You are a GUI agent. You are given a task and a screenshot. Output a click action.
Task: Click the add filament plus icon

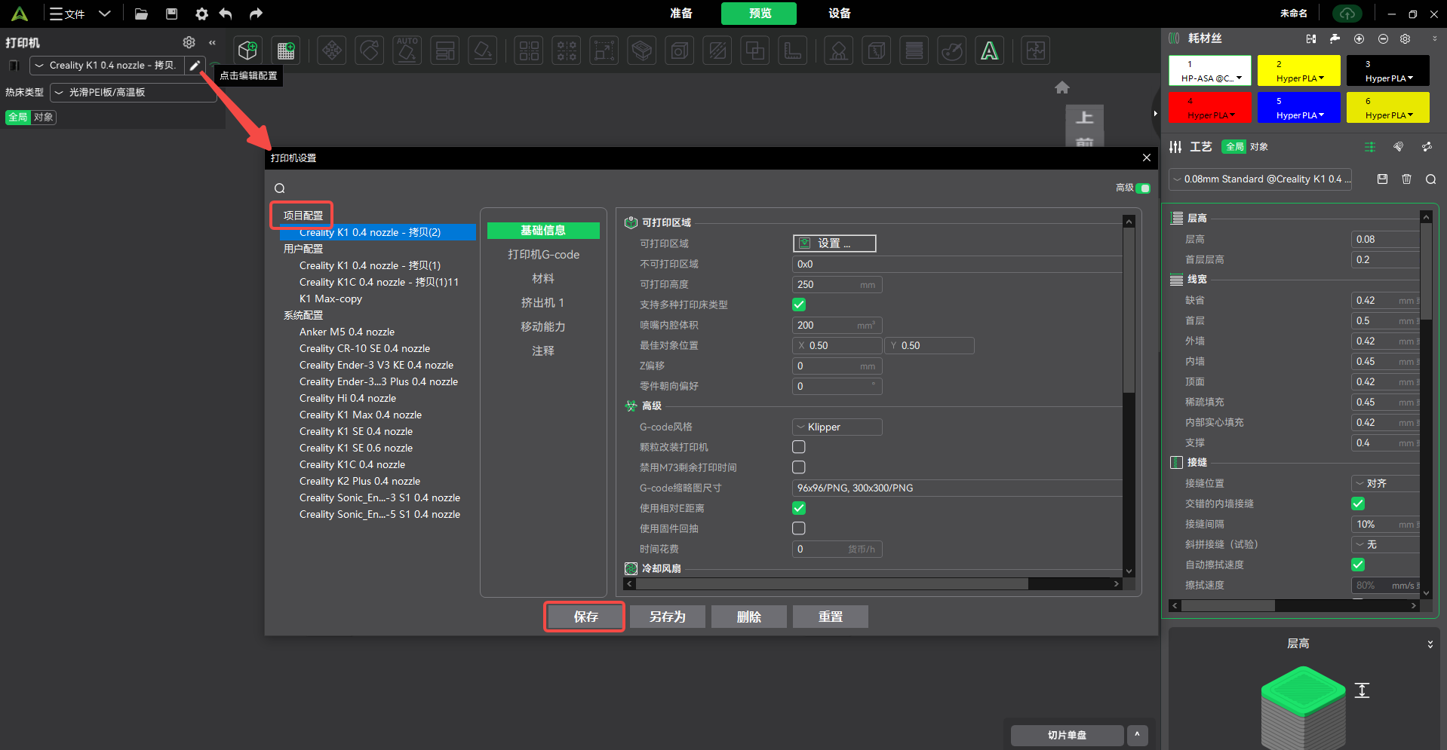point(1359,38)
